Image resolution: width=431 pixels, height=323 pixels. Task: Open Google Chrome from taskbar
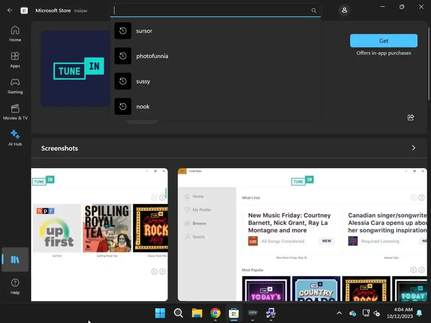(215, 313)
